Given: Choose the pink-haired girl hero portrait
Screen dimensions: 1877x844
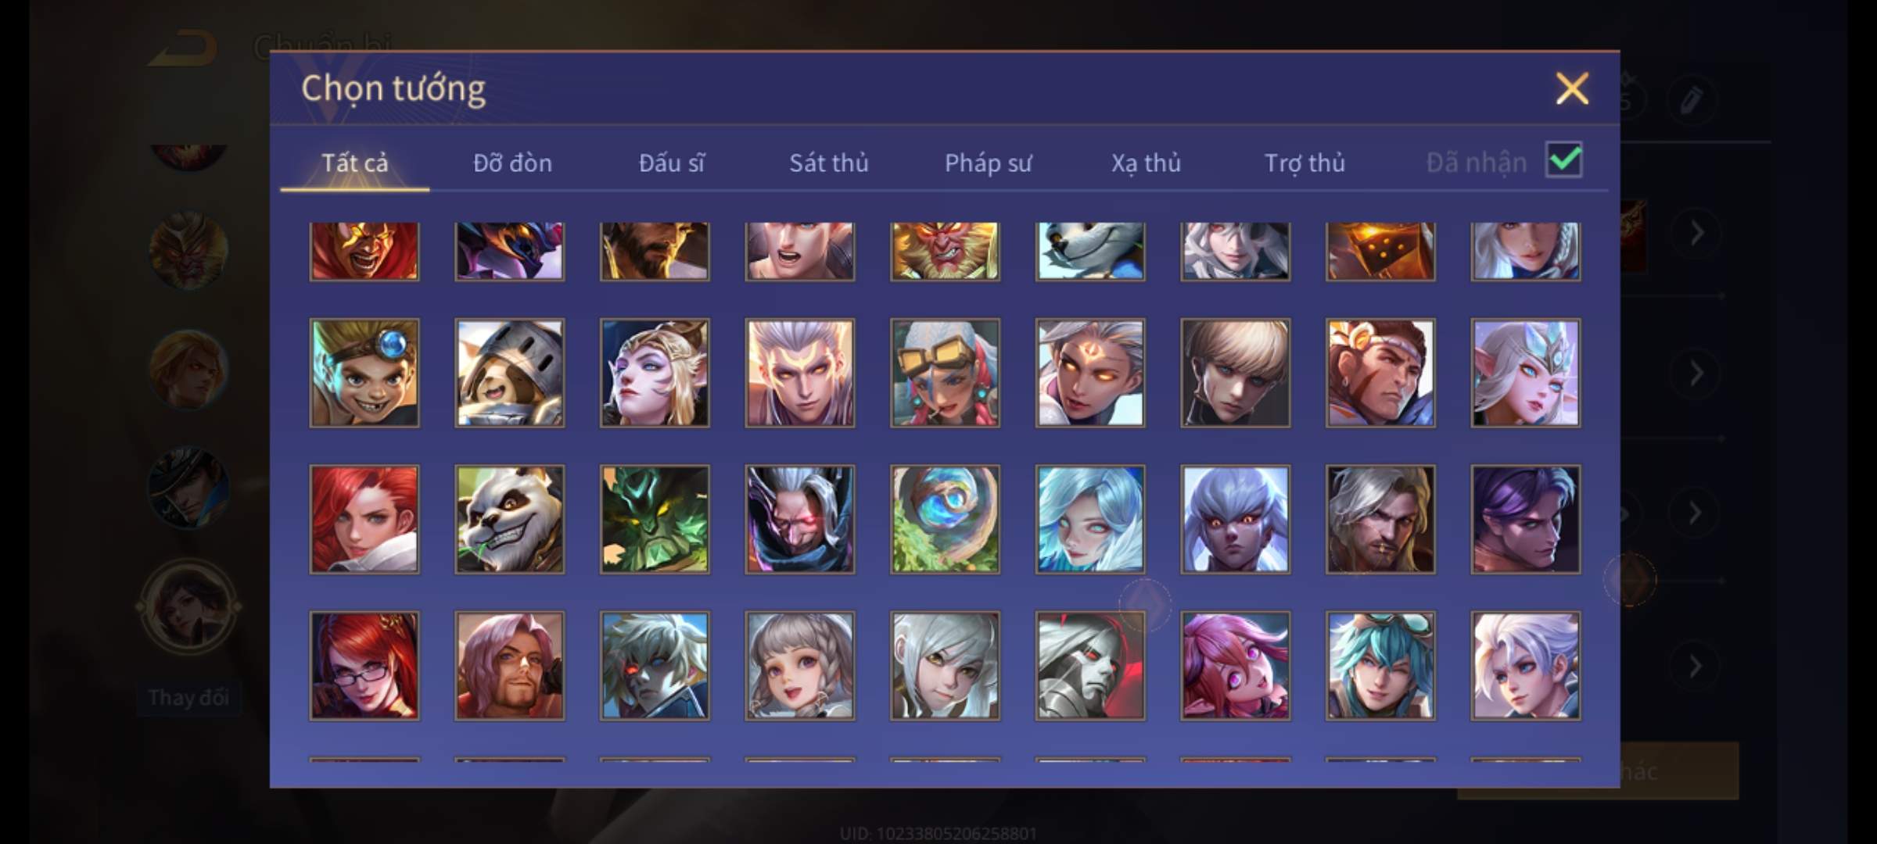Looking at the screenshot, I should 1235,666.
